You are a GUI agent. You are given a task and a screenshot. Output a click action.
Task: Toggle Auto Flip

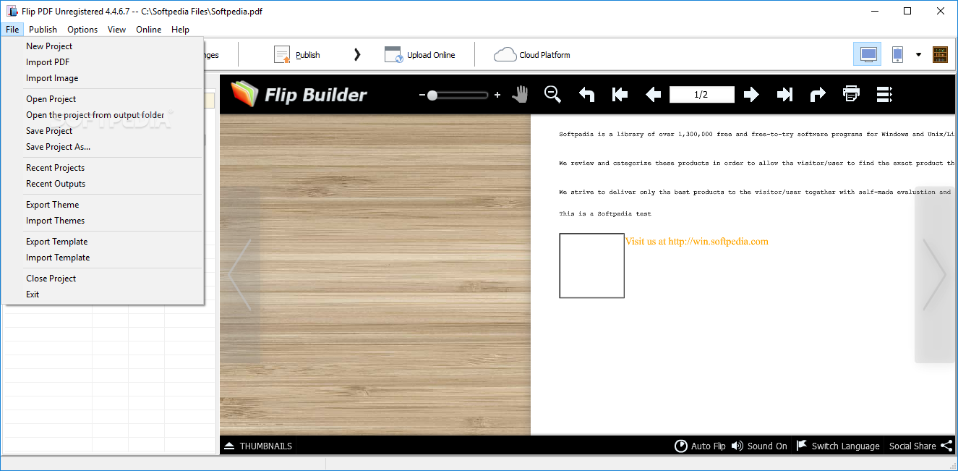tap(700, 446)
